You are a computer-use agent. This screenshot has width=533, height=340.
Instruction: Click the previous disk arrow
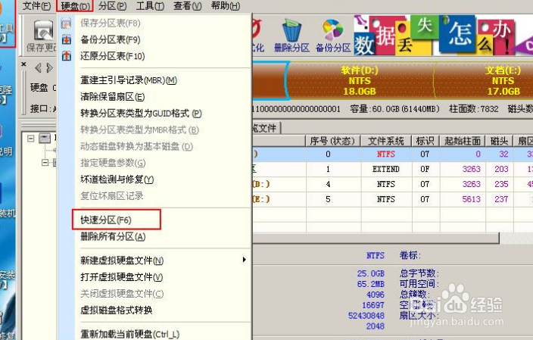tap(38, 68)
